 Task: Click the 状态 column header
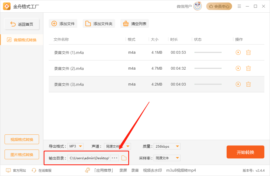(x=198, y=39)
